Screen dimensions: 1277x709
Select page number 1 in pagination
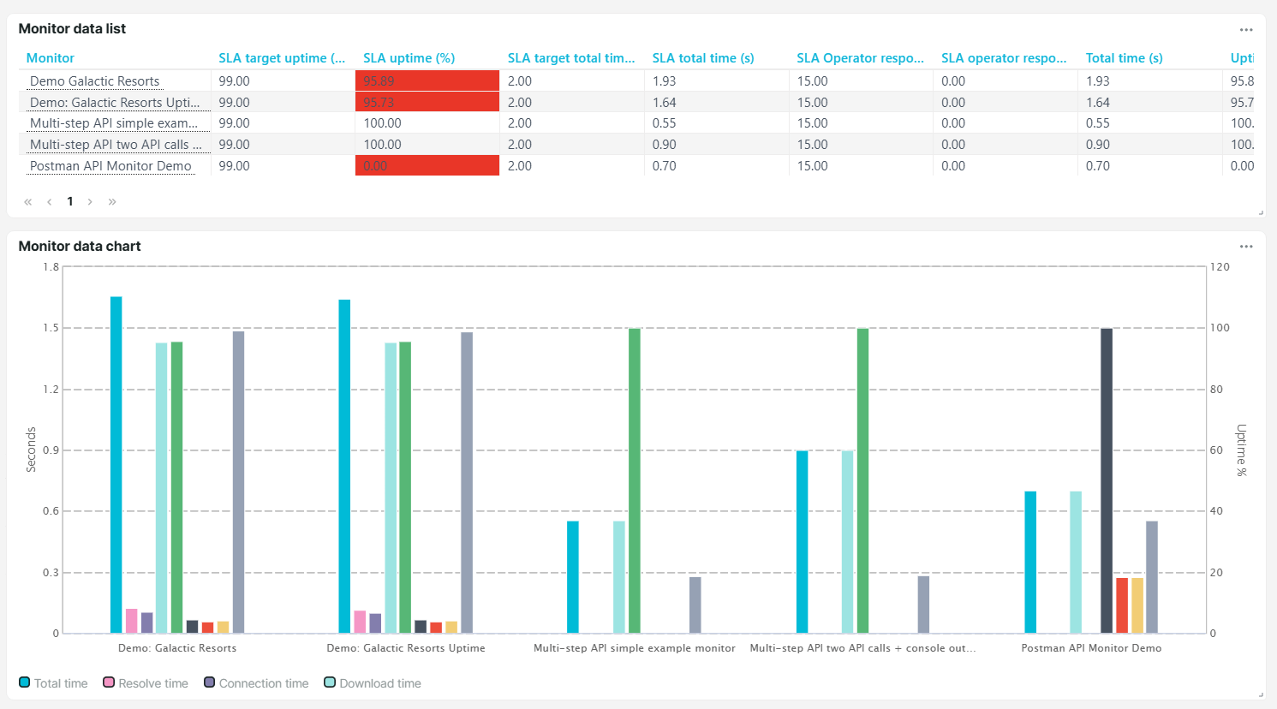(x=70, y=202)
